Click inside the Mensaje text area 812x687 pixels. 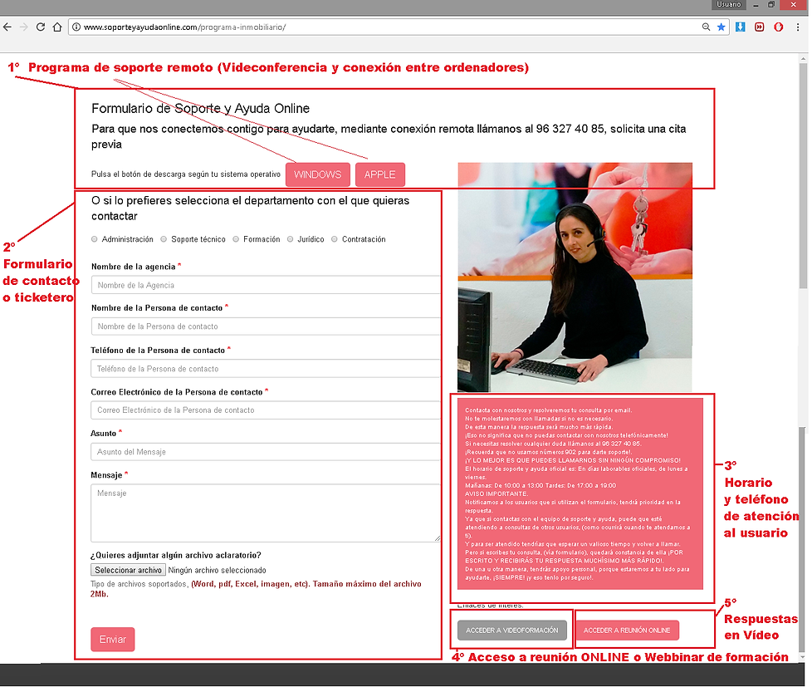266,513
